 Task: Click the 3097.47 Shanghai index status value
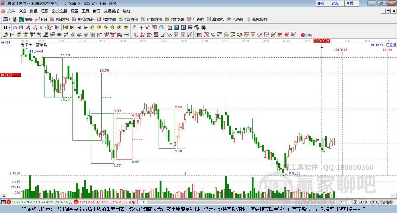[19, 202]
